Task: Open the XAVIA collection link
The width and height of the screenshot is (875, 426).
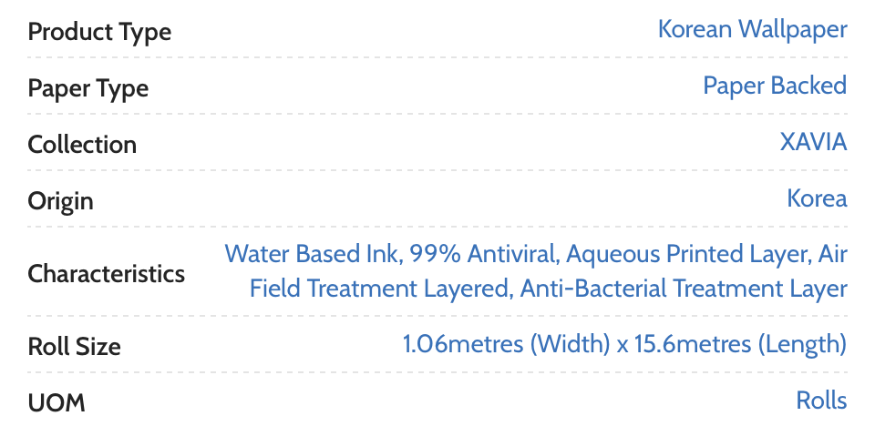Action: 813,142
